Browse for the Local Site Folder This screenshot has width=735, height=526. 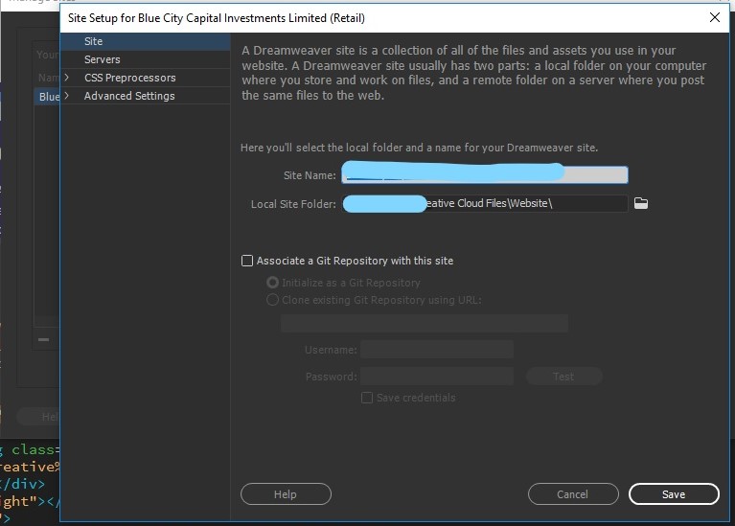point(641,203)
